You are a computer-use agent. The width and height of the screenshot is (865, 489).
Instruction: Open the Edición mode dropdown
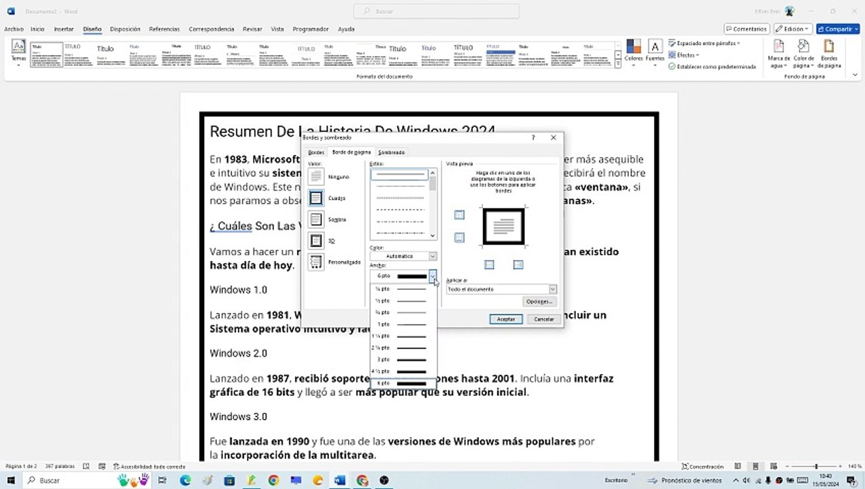tap(792, 29)
